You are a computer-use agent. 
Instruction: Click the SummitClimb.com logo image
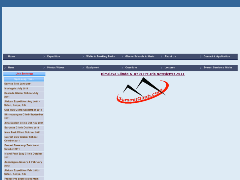[x=143, y=90]
